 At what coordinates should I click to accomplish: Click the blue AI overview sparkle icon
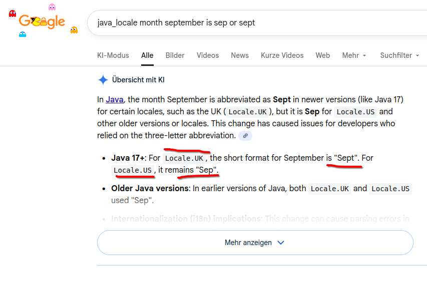(x=103, y=80)
